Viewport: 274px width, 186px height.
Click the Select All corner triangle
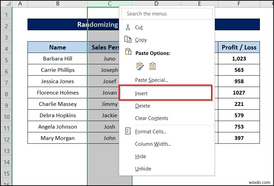(8, 4)
